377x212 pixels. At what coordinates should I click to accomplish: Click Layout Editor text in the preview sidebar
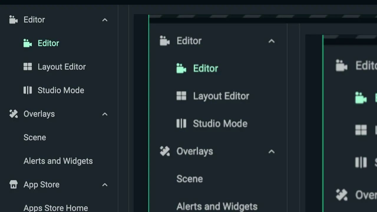(221, 96)
